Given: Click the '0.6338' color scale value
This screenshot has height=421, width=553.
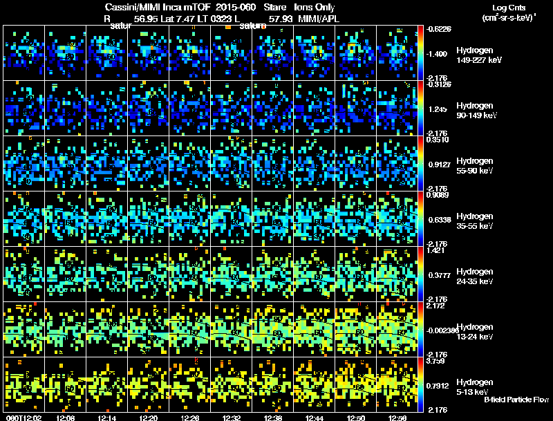Looking at the screenshot, I should tap(440, 220).
